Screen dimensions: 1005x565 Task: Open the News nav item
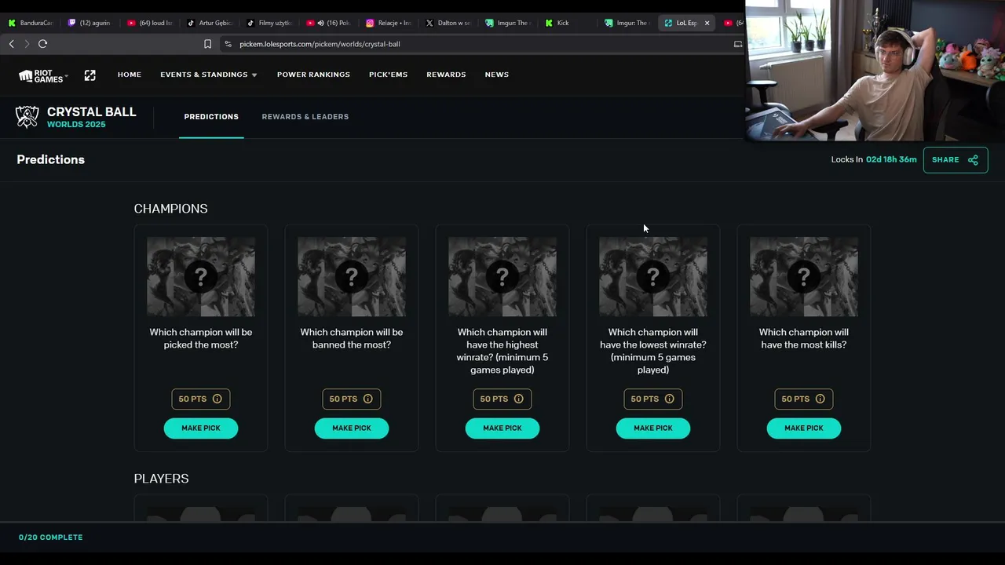pos(497,75)
